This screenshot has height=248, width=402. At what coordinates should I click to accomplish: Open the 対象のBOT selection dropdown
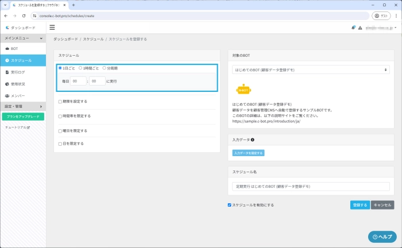(x=311, y=69)
